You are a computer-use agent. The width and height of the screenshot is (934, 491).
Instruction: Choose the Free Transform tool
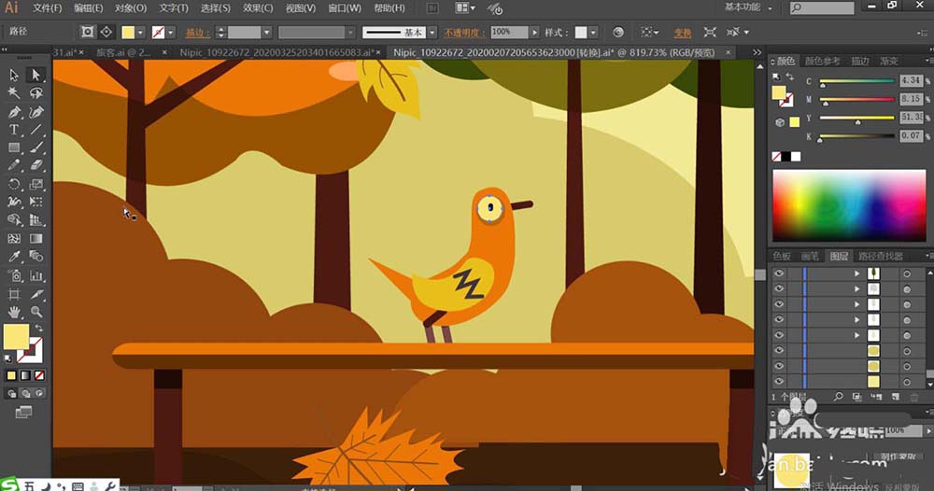tap(35, 203)
